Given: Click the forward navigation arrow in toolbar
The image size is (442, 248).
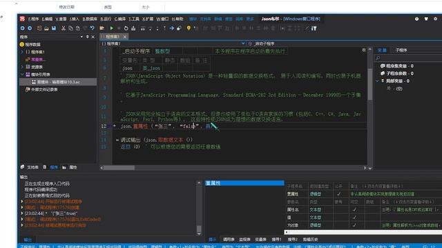Looking at the screenshot, I should point(30,28).
